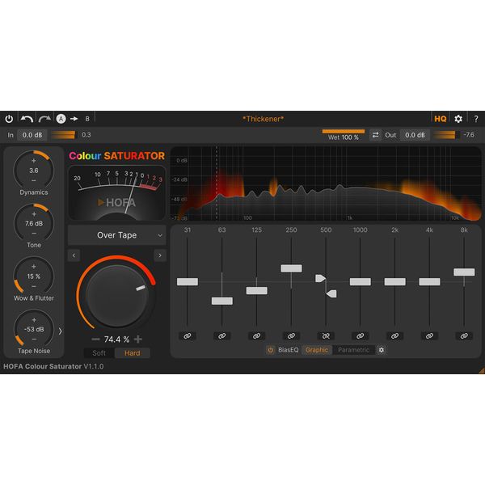The width and height of the screenshot is (485, 485).
Task: Decrease Wow & Flutter with minus sign
Action: pos(34,286)
